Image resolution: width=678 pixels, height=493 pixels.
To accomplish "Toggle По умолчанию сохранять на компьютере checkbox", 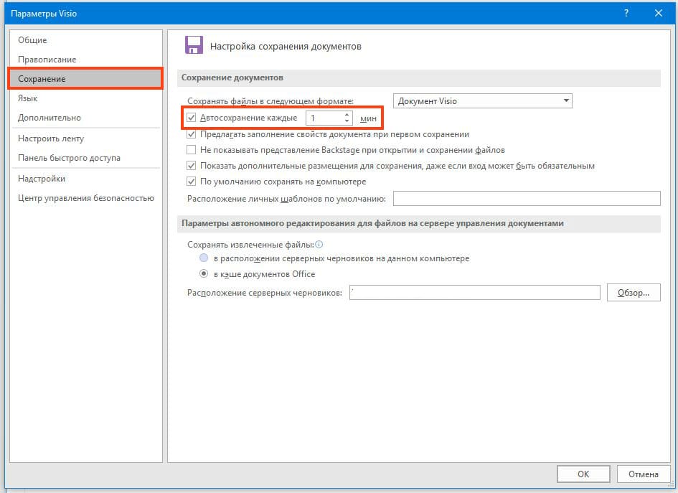I will 191,182.
